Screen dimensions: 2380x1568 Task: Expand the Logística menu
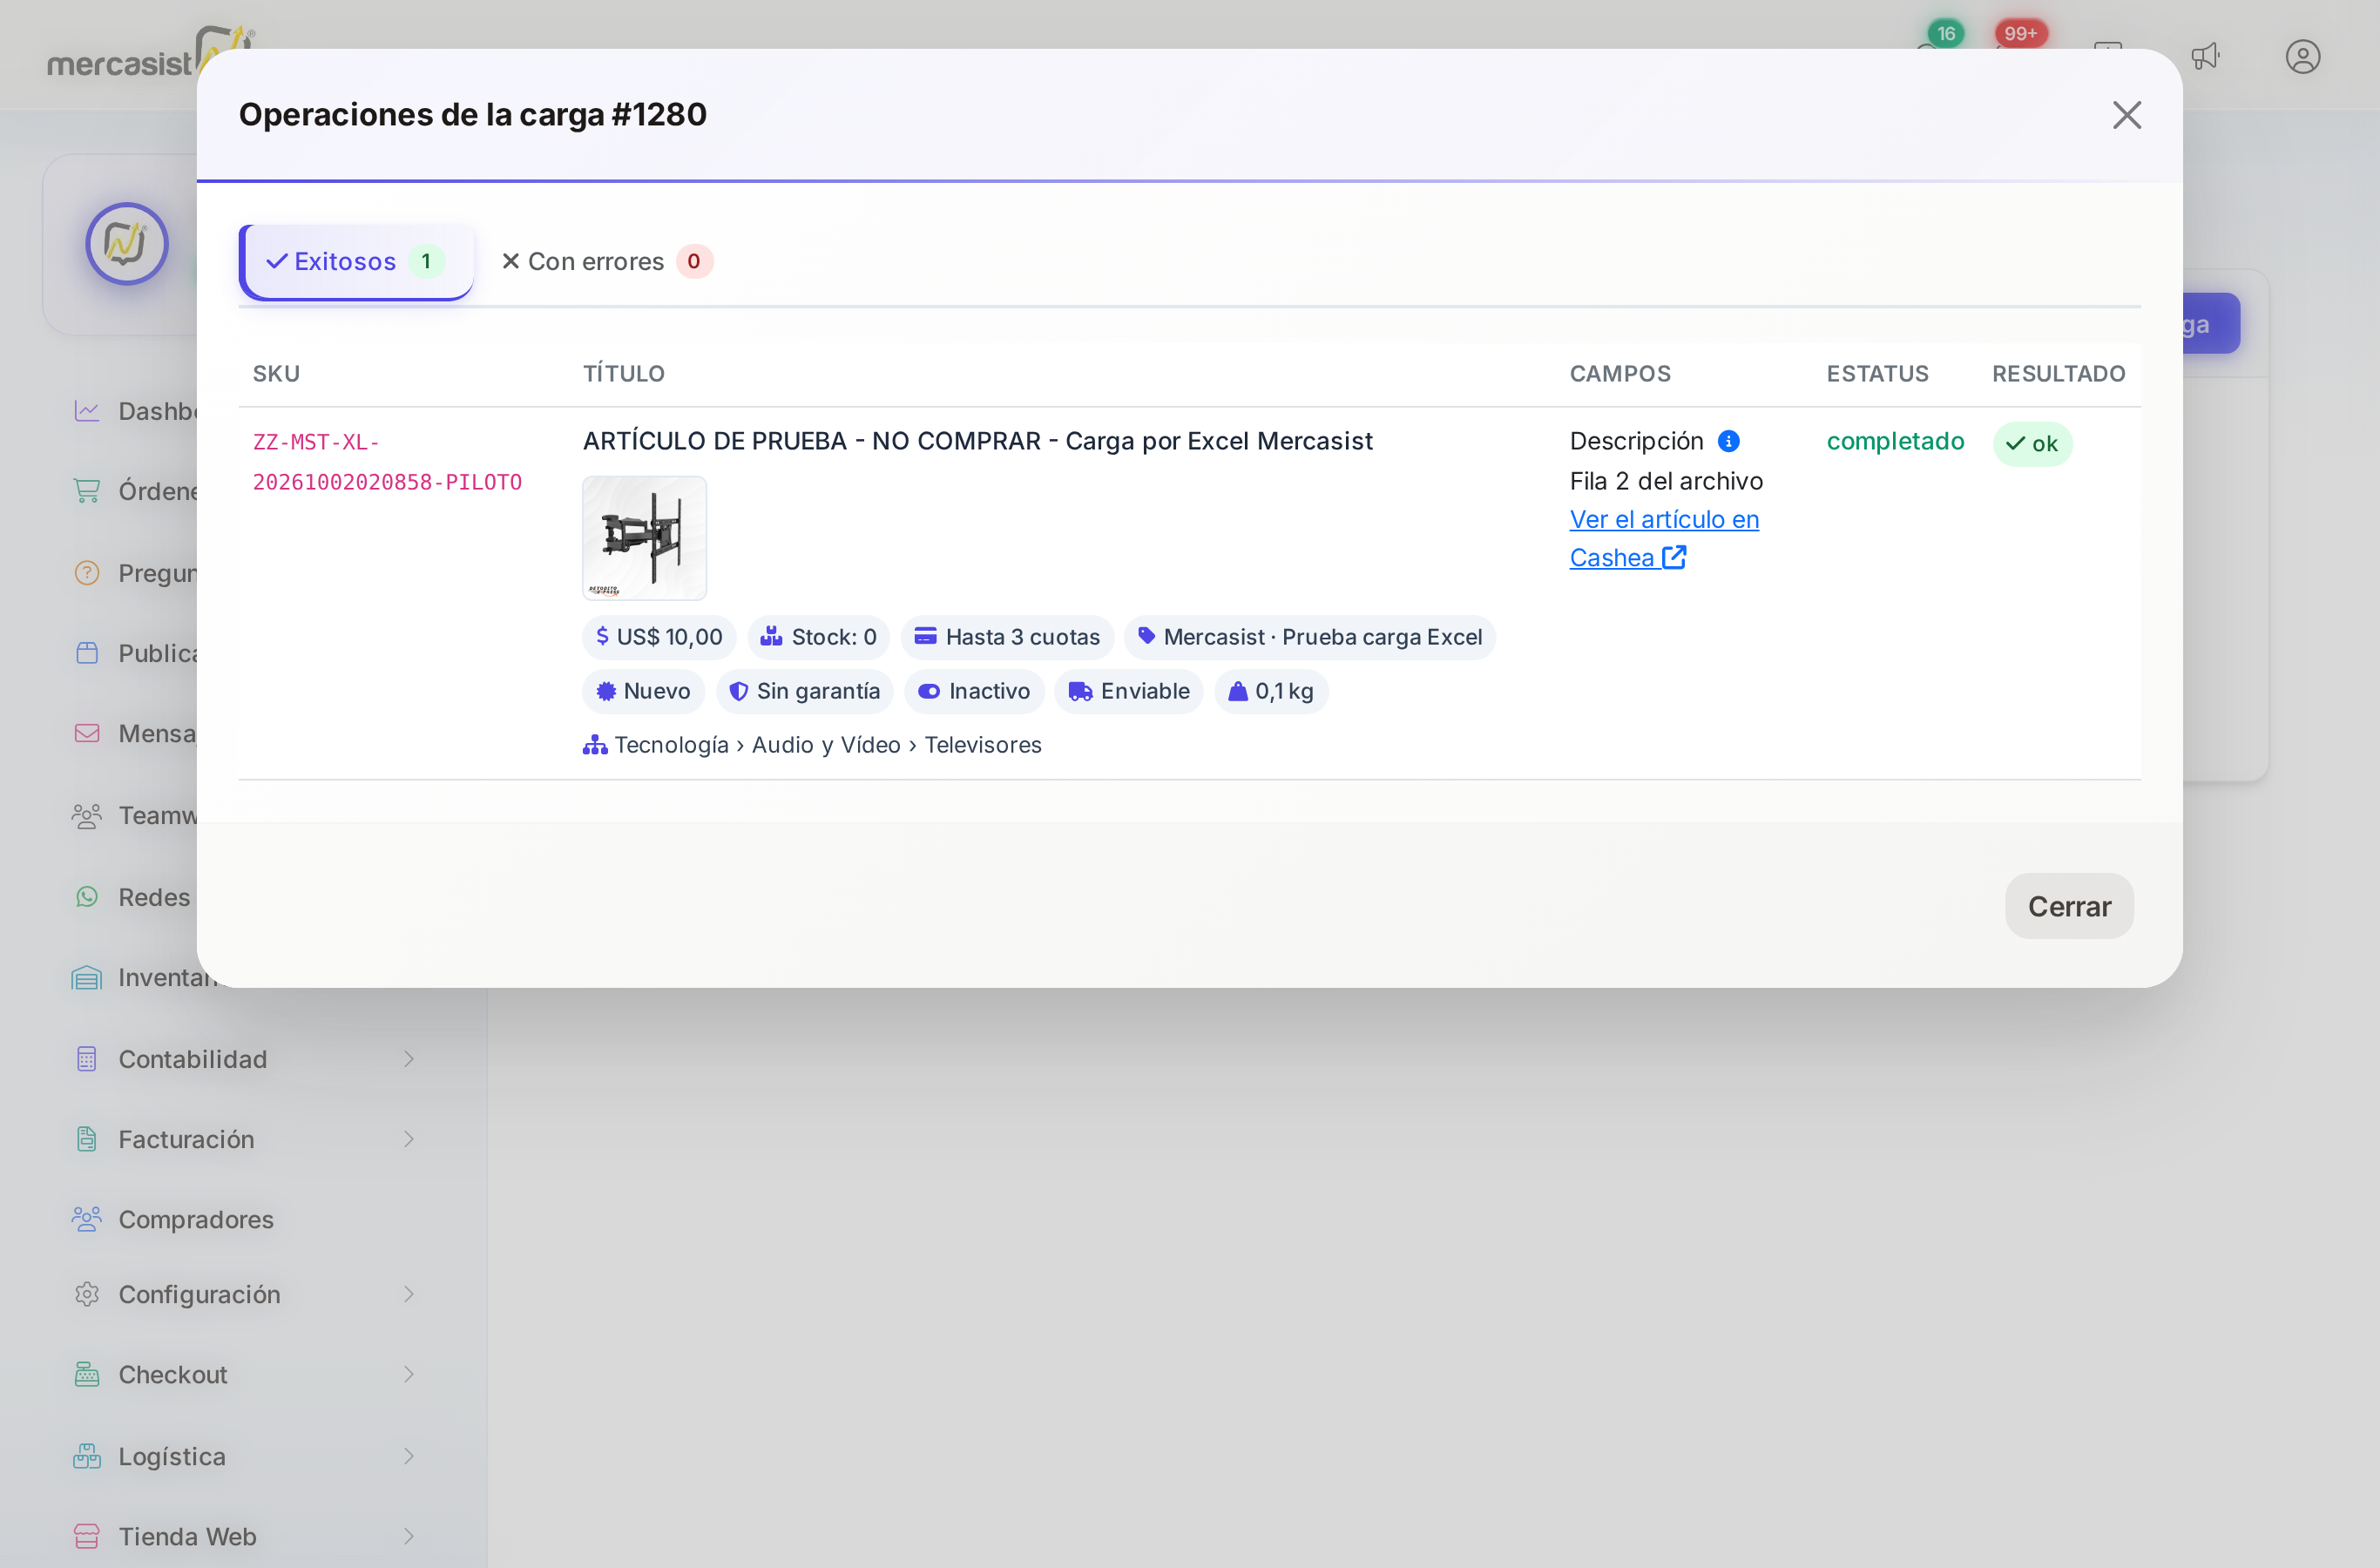click(244, 1456)
